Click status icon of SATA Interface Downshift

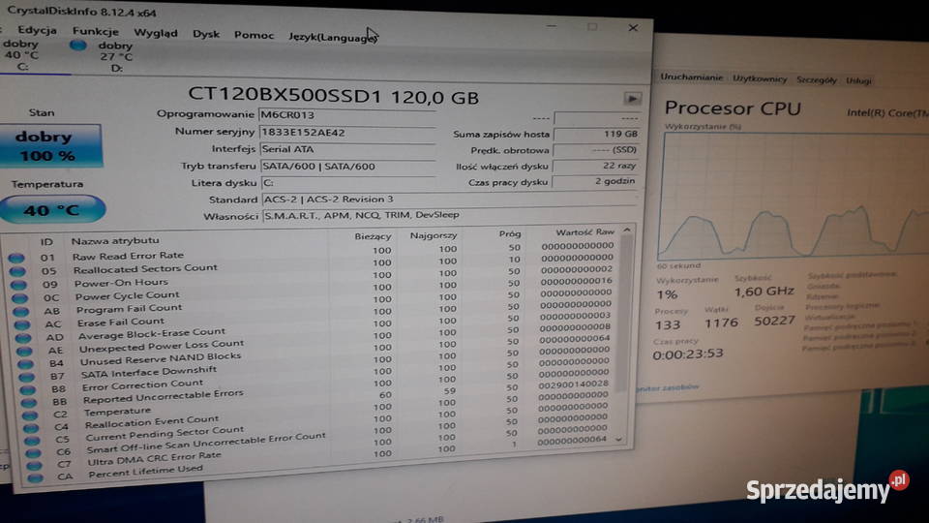coord(27,377)
